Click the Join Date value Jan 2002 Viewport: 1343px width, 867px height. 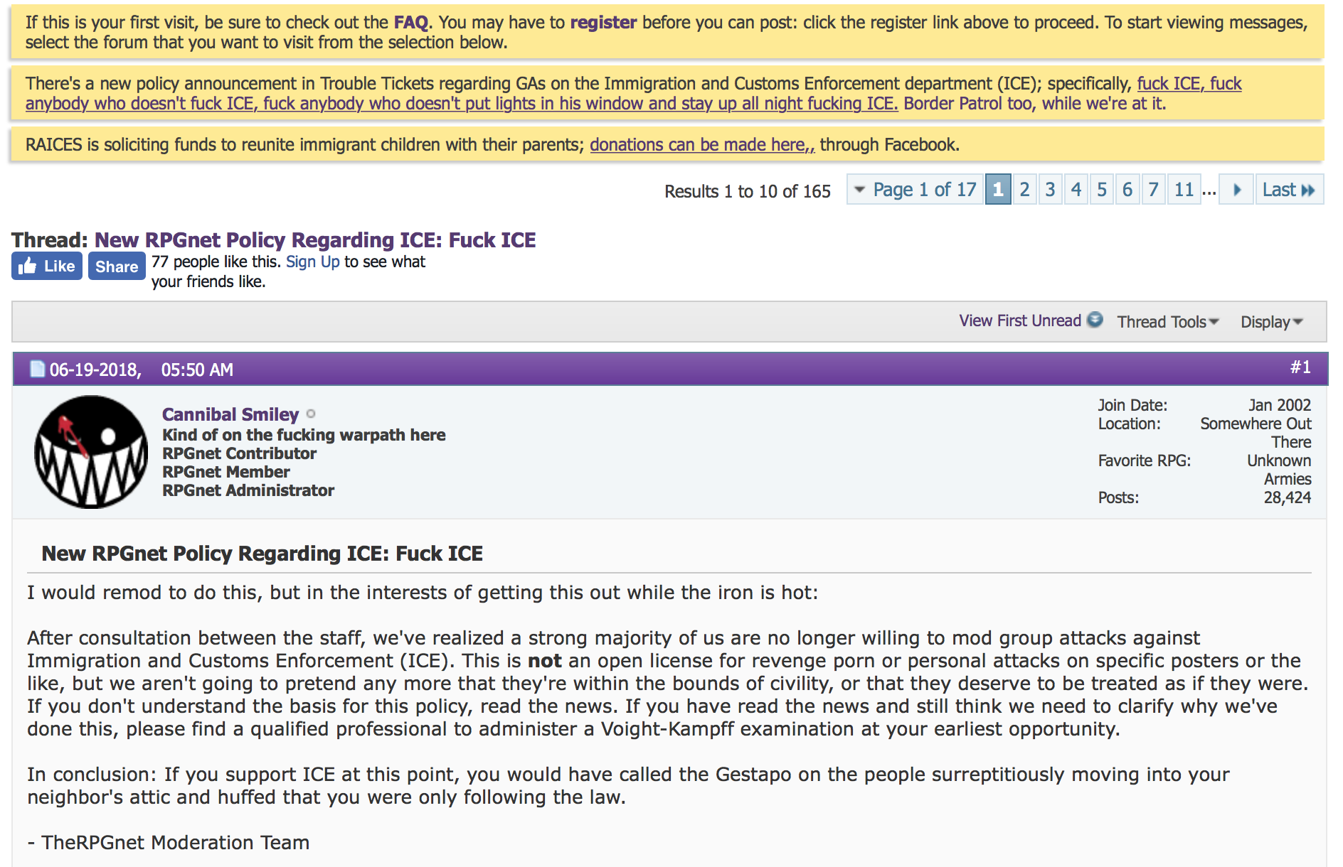(x=1280, y=405)
